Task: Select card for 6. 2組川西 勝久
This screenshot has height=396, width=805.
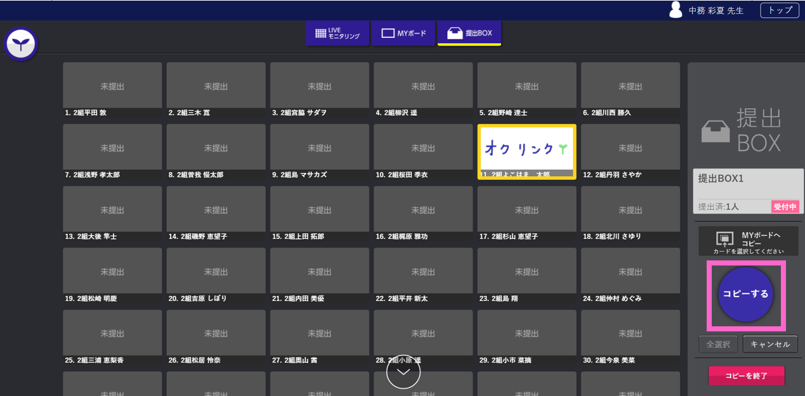Action: (630, 86)
